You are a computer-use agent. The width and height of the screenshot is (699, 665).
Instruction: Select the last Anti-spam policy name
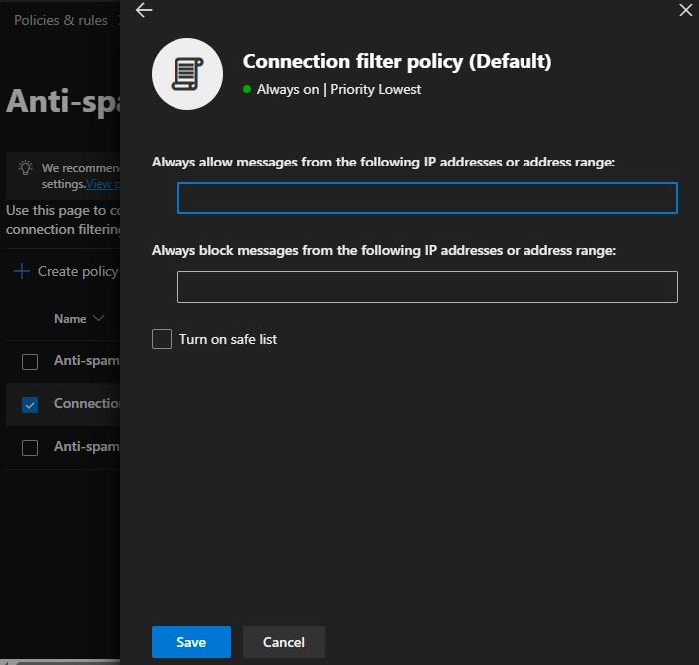(x=87, y=446)
